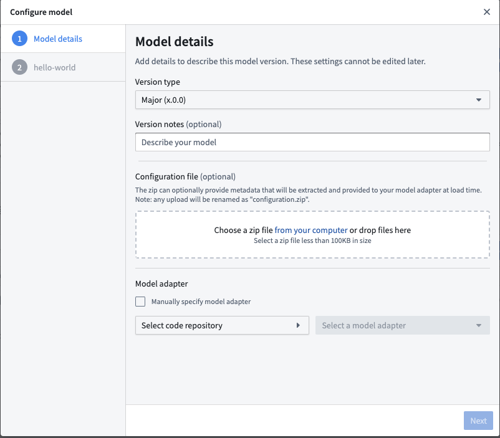Viewport: 500px width, 438px height.
Task: Enable Manually specify model adapter checkbox
Action: 140,302
